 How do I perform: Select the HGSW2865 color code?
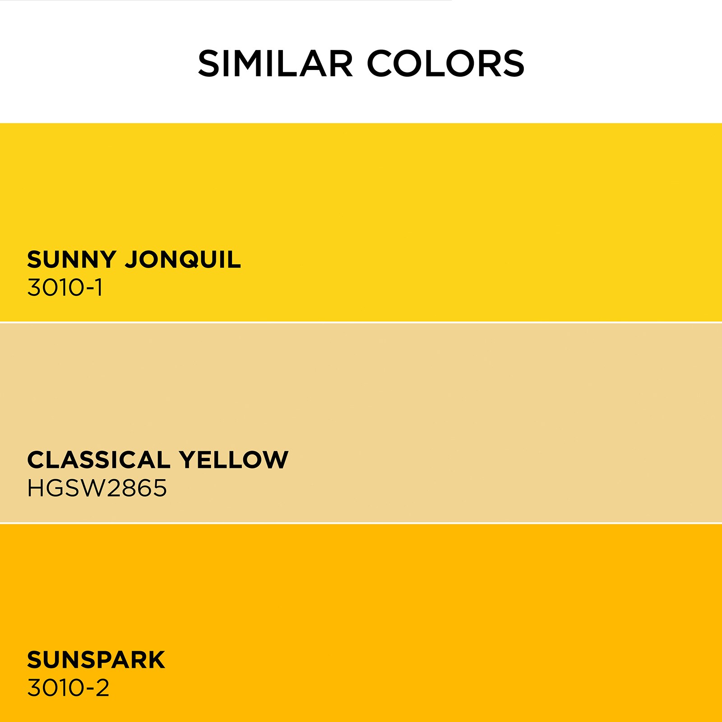coord(97,488)
